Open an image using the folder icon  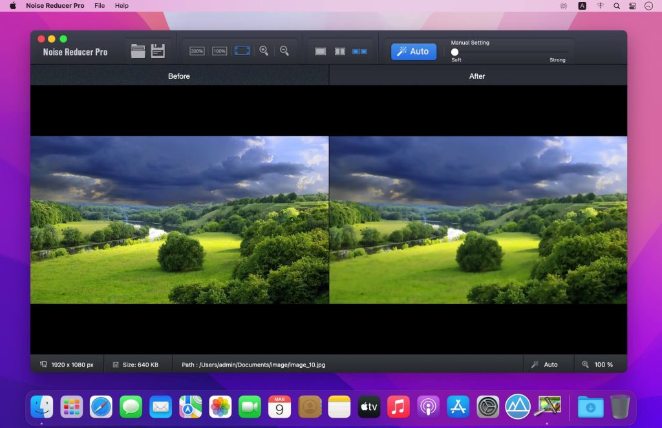coord(138,51)
